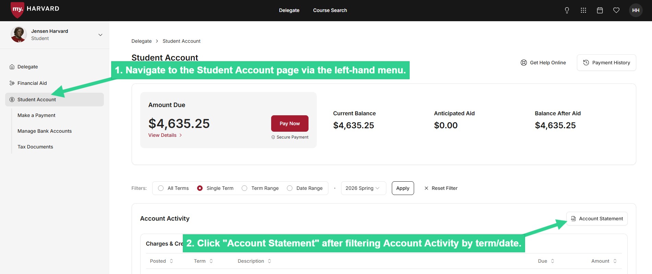Expand the Jensen Harvard student switcher chevron
Image resolution: width=652 pixels, height=274 pixels.
pos(100,35)
